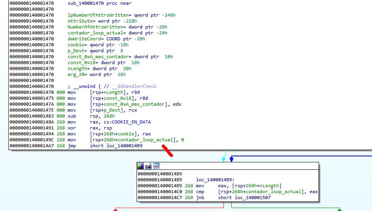The width and height of the screenshot is (372, 211).
Task: Select the xor rax, rsp instruction
Action: [x=89, y=128]
